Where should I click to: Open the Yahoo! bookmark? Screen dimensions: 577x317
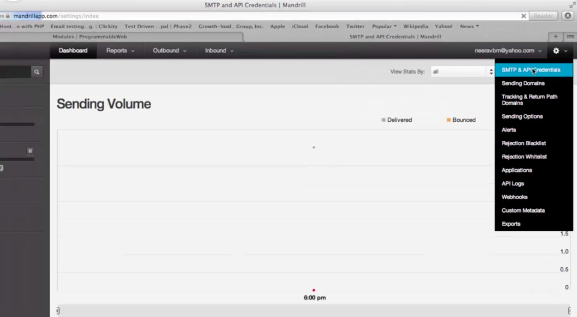pyautogui.click(x=443, y=26)
